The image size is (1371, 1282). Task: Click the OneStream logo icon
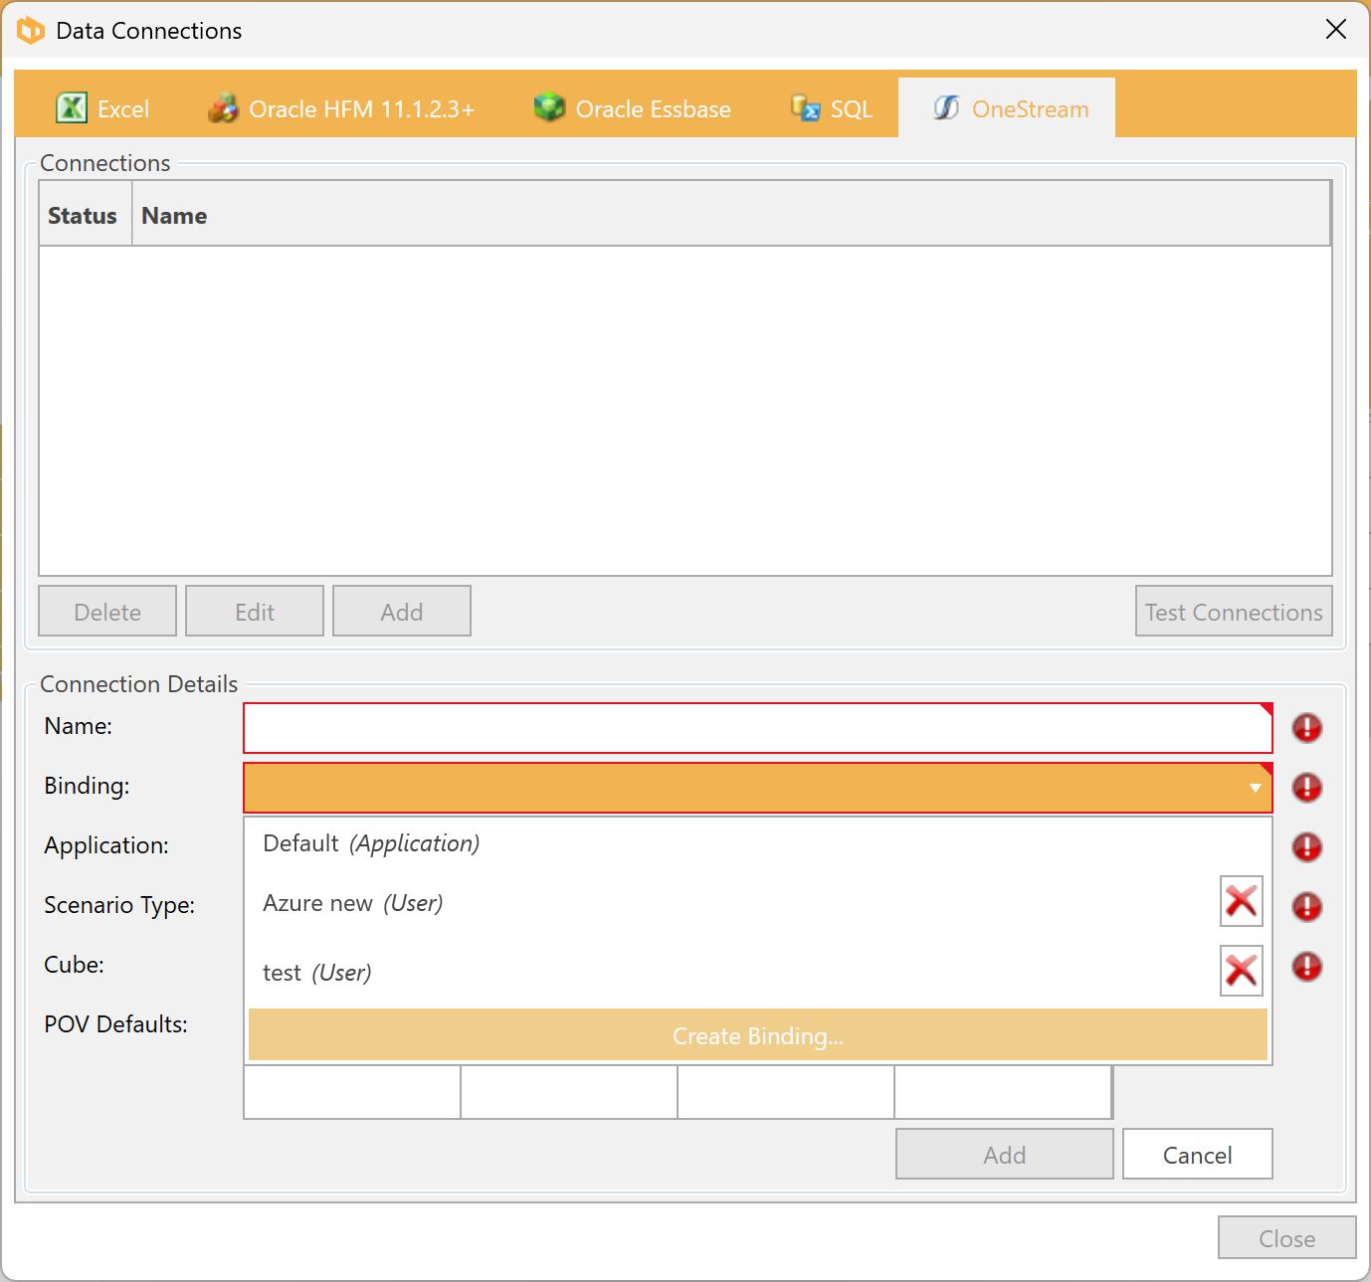pyautogui.click(x=946, y=107)
